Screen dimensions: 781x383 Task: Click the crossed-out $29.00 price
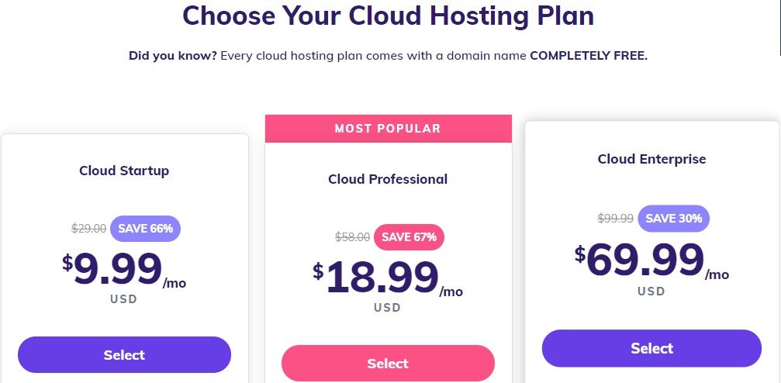[x=88, y=229]
